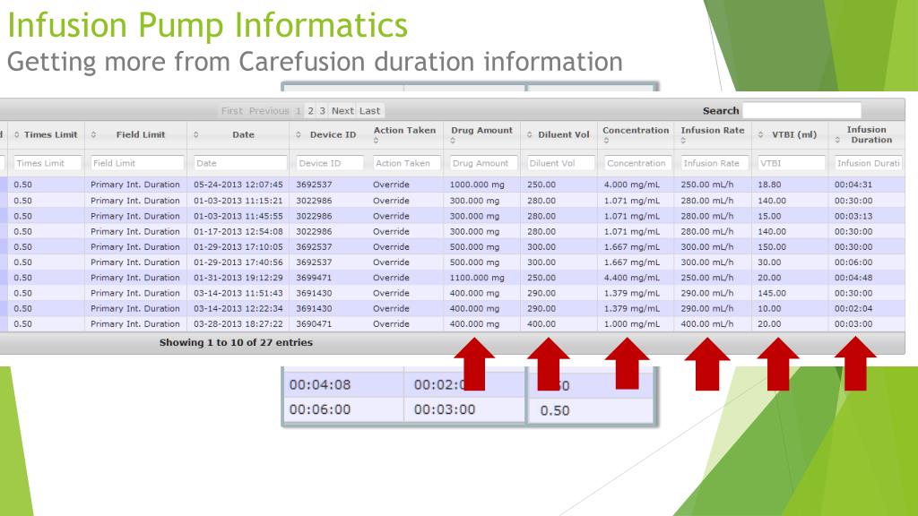
Task: Select infusion duration 00:04:31
Action: 853,185
